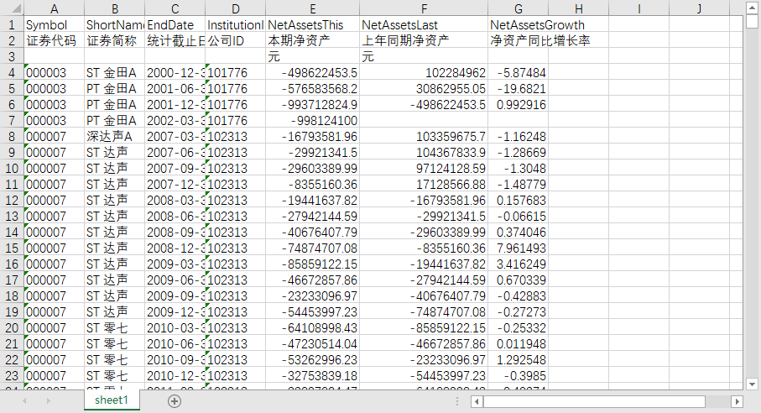
Task: Go to next sheet navigation arrow
Action: pyautogui.click(x=48, y=401)
